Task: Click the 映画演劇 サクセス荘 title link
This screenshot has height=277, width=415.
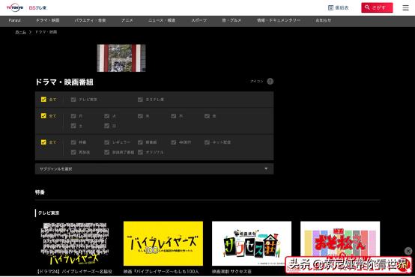Action: click(x=231, y=272)
